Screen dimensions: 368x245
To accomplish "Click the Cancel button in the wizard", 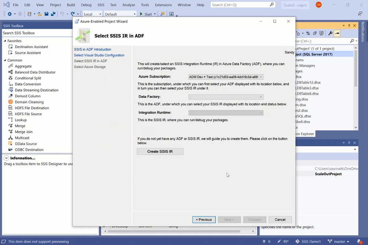I will point(280,220).
